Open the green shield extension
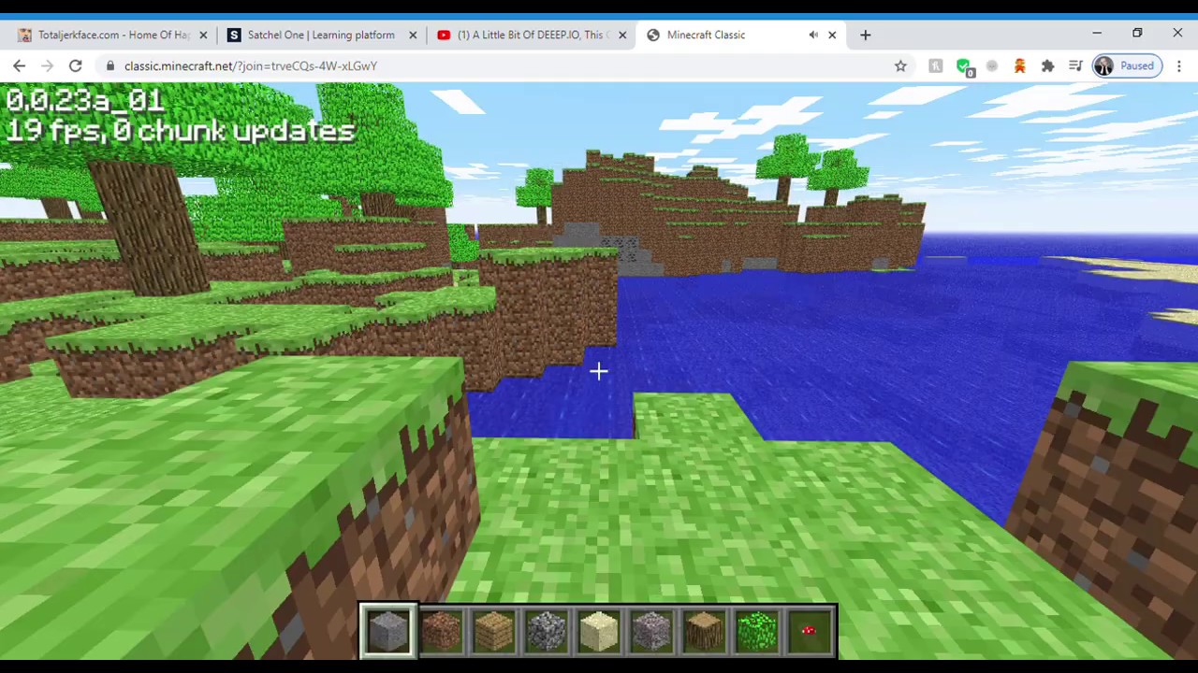Image resolution: width=1198 pixels, height=673 pixels. click(x=964, y=65)
